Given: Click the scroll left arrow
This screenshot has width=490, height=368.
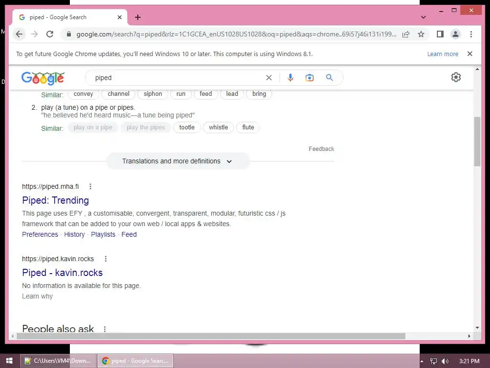Looking at the screenshot, I should click(12, 336).
